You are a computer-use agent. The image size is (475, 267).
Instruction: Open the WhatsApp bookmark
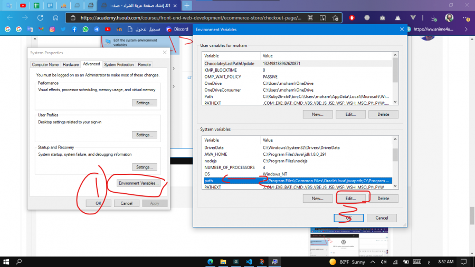click(85, 29)
